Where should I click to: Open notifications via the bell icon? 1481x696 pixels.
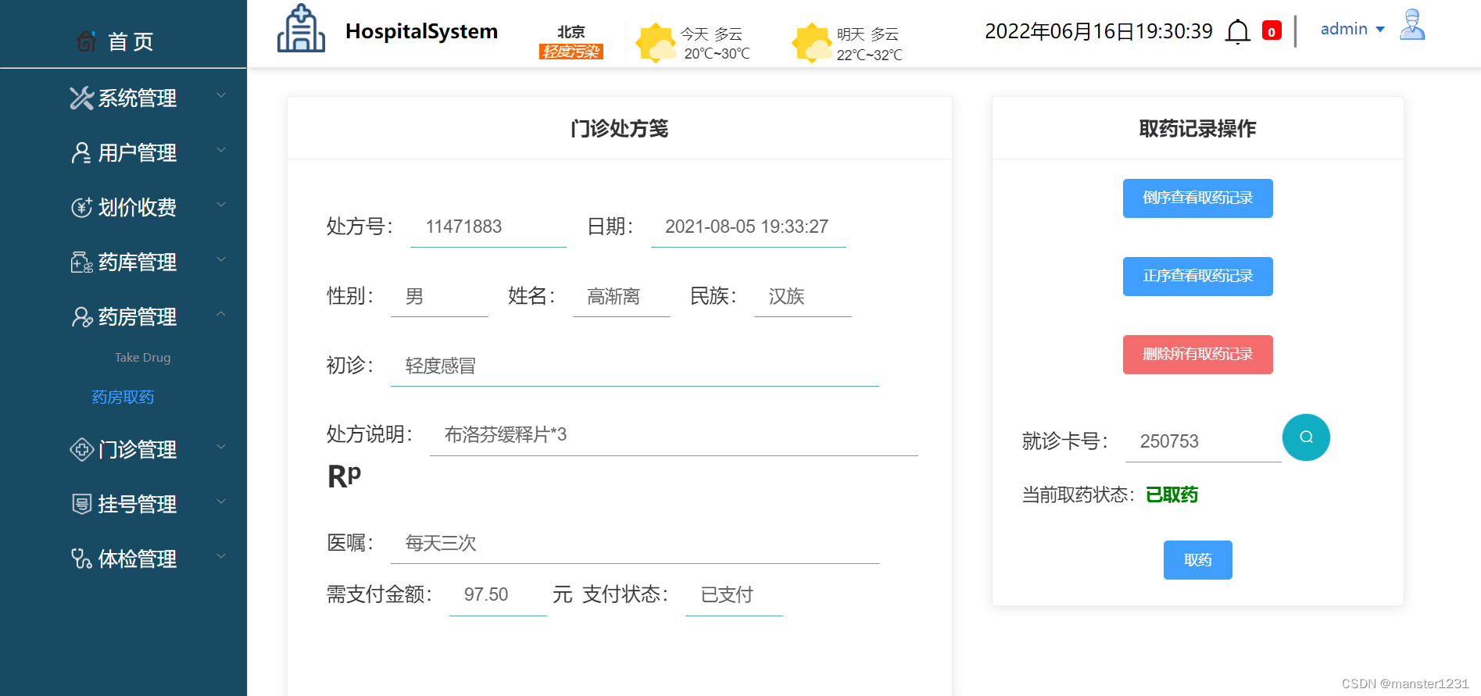[x=1238, y=32]
